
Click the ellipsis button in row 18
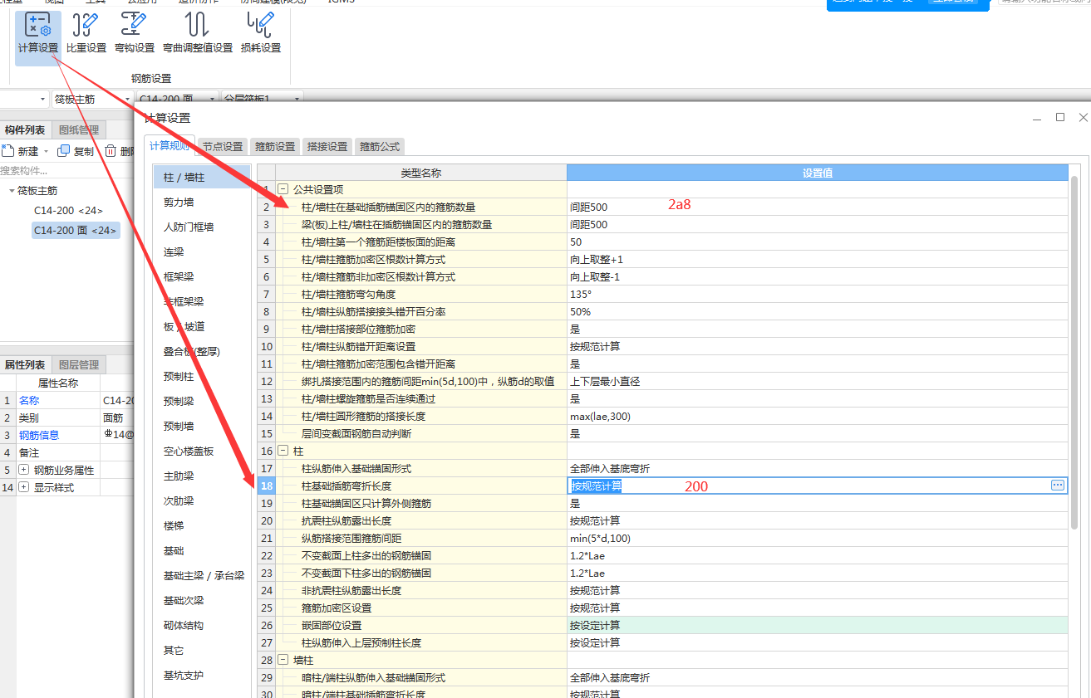pos(1058,486)
